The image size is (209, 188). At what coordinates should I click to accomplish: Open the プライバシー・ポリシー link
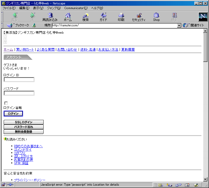tap(30, 180)
